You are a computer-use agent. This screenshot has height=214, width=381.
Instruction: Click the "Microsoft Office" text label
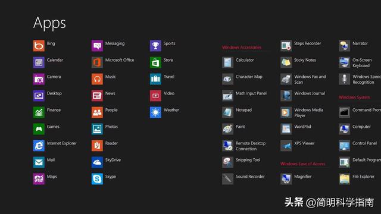coord(120,60)
